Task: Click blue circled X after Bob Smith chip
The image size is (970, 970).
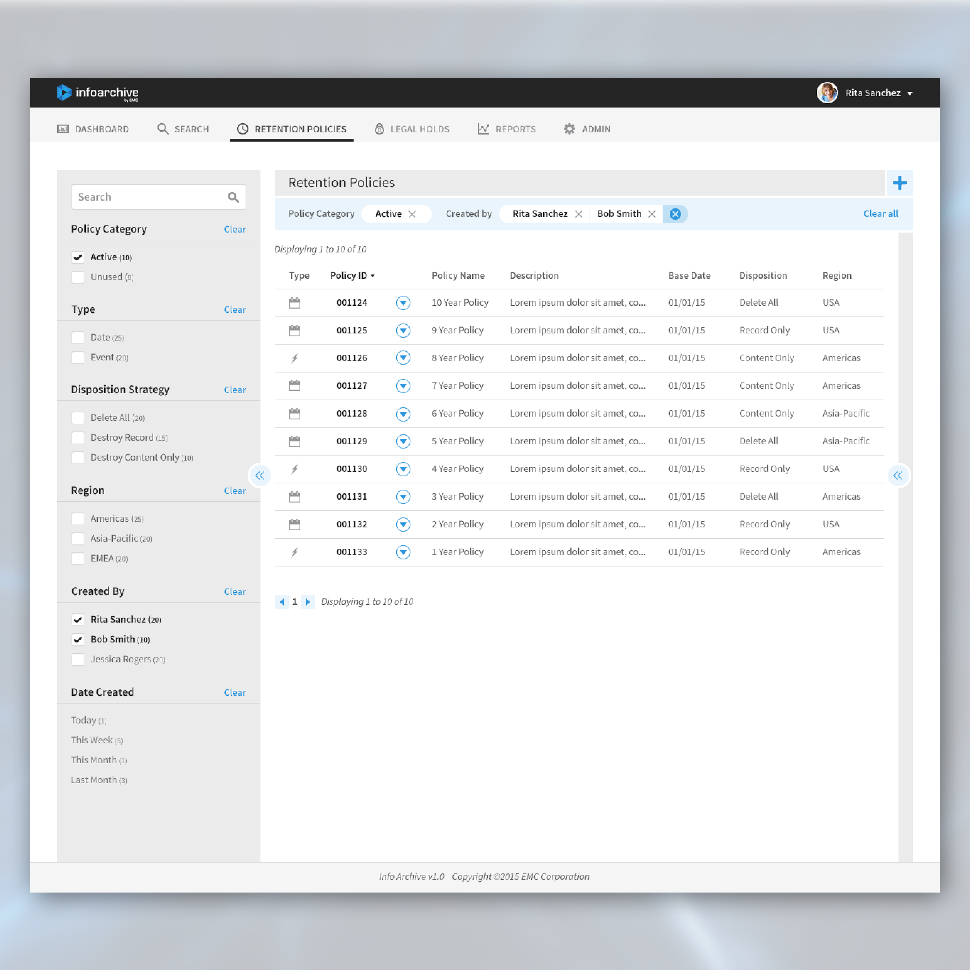Action: coord(675,214)
